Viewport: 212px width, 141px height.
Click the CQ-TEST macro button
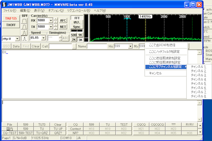click(10, 133)
